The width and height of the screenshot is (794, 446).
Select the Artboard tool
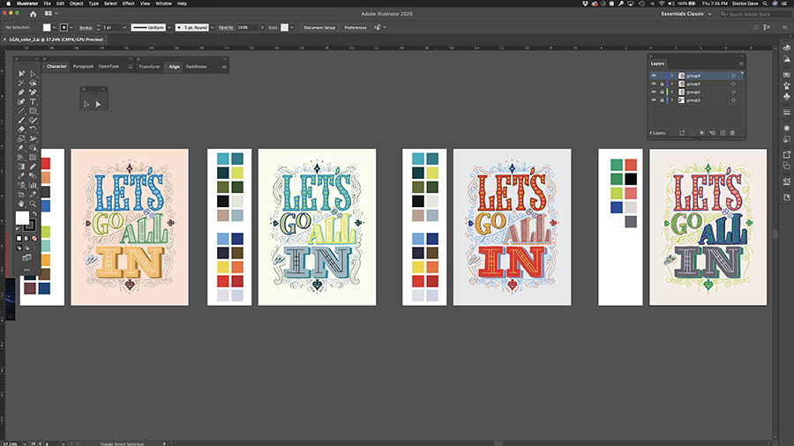21,195
